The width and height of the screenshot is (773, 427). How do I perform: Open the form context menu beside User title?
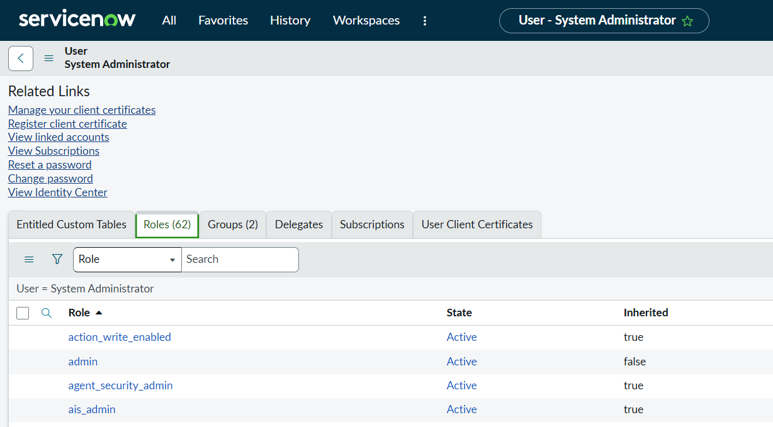(48, 58)
